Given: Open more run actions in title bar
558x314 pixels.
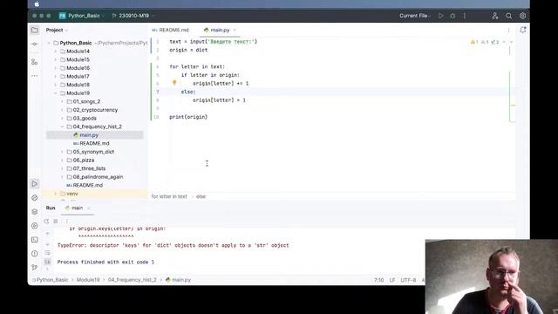Looking at the screenshot, I should pos(465,16).
